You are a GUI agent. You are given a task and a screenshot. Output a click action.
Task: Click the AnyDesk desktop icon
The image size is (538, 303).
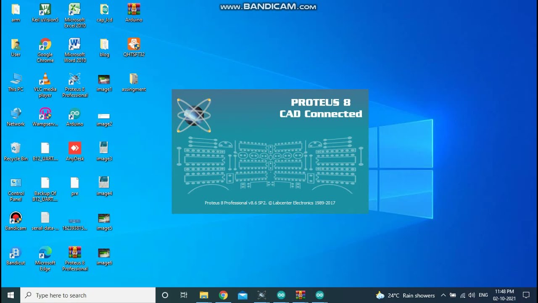click(74, 149)
